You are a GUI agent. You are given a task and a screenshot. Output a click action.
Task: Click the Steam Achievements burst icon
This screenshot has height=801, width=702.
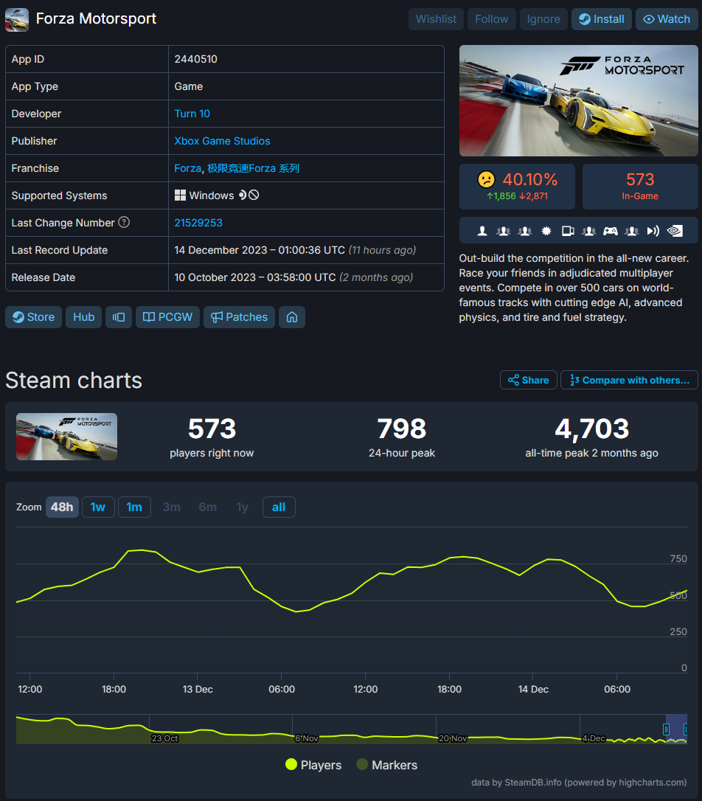coord(546,231)
